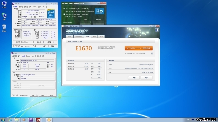Select the Basic tab in 3DMark

pos(69,36)
